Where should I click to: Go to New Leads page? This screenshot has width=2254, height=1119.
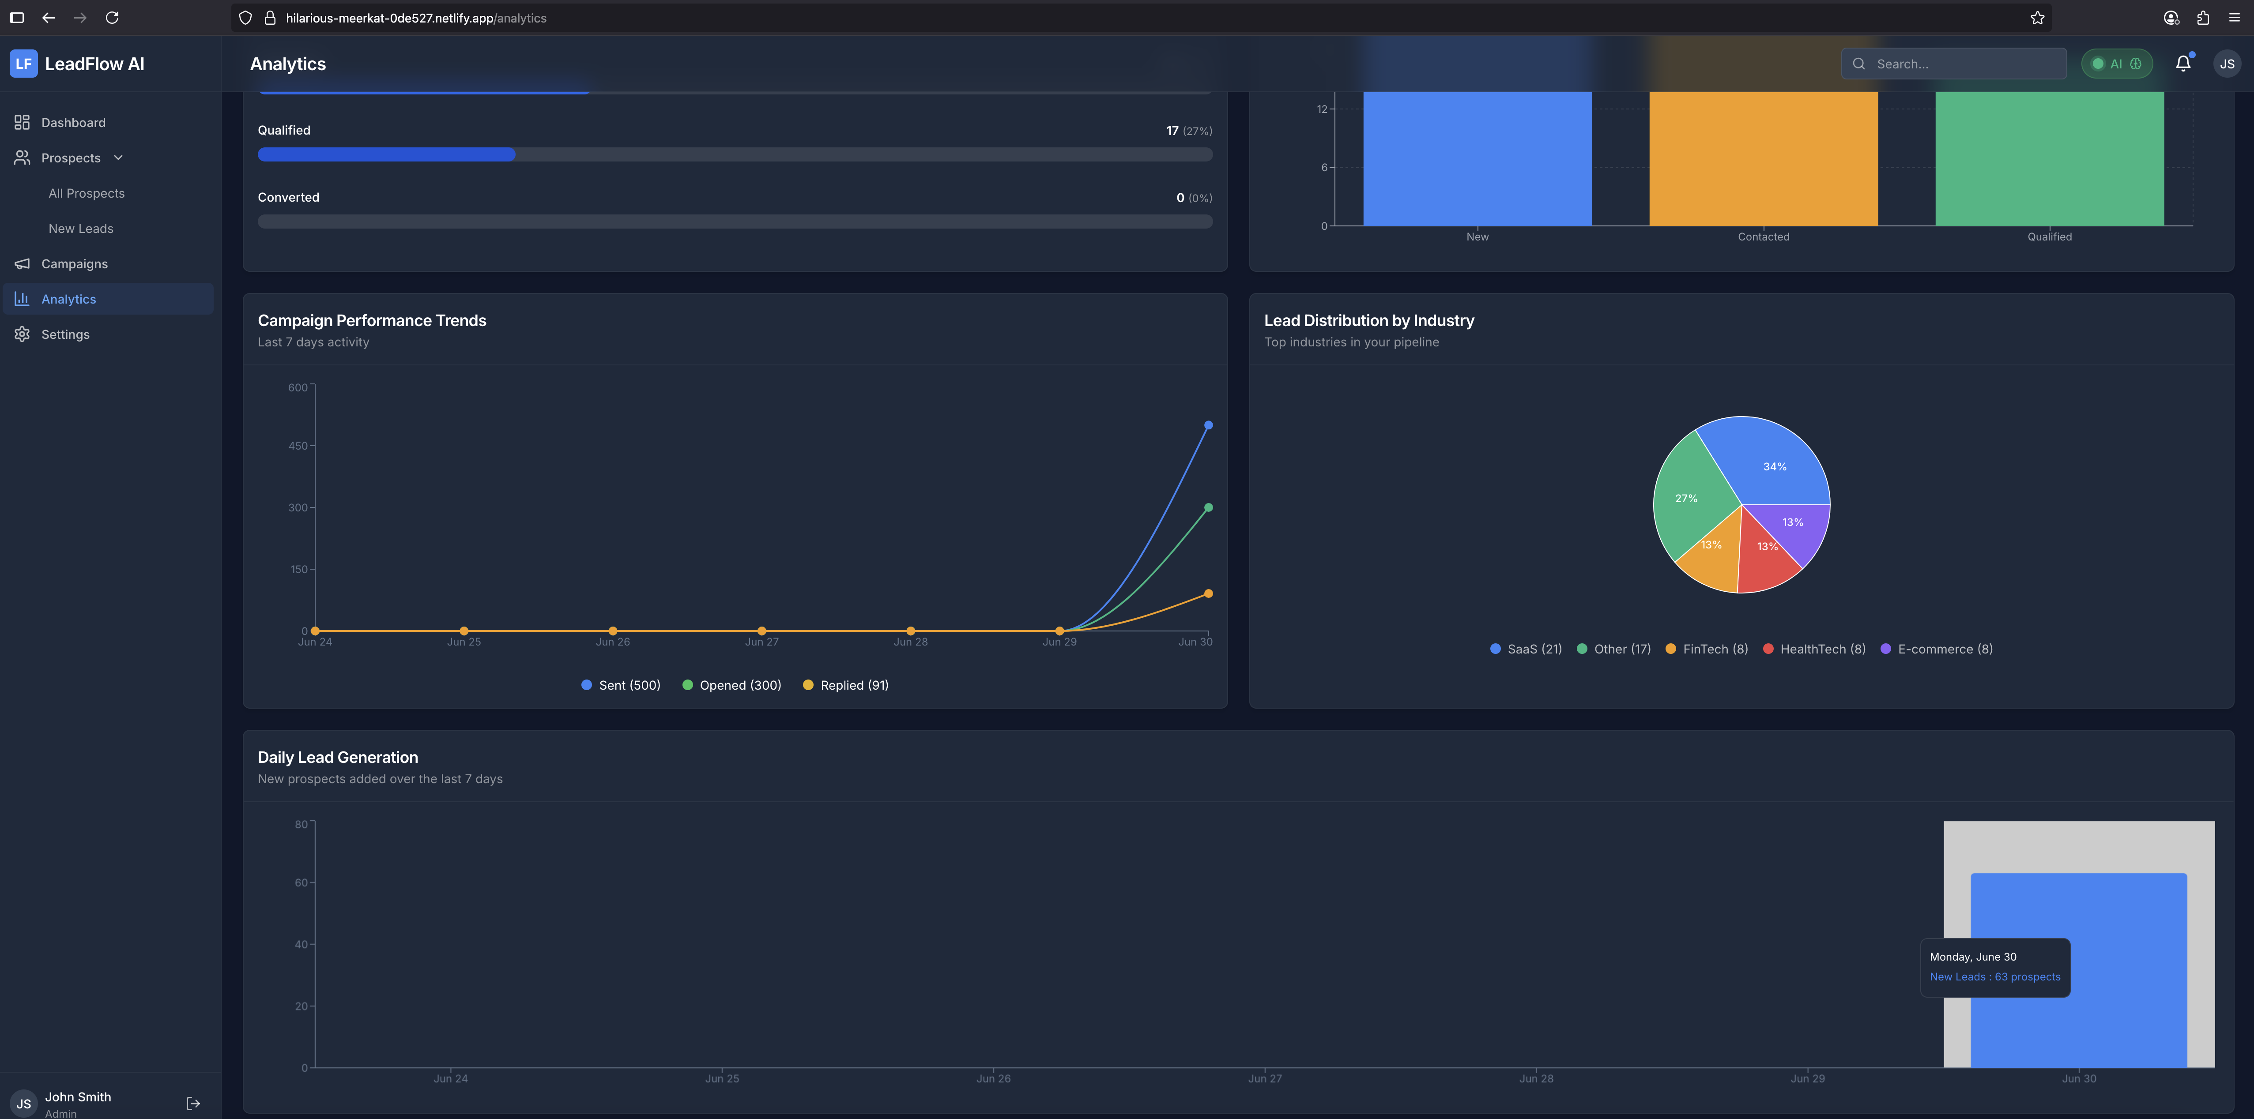click(x=80, y=229)
